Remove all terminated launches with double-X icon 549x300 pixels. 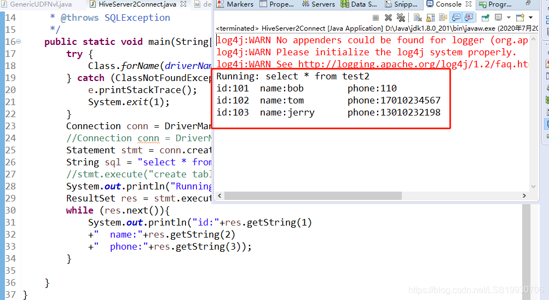pyautogui.click(x=401, y=18)
